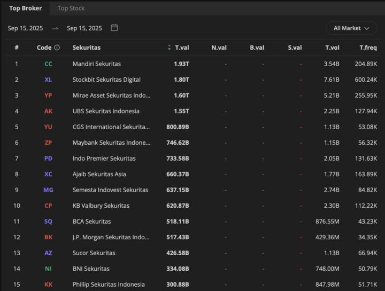
Task: Click the SQ code for BCA Sekuritas
Action: point(49,222)
